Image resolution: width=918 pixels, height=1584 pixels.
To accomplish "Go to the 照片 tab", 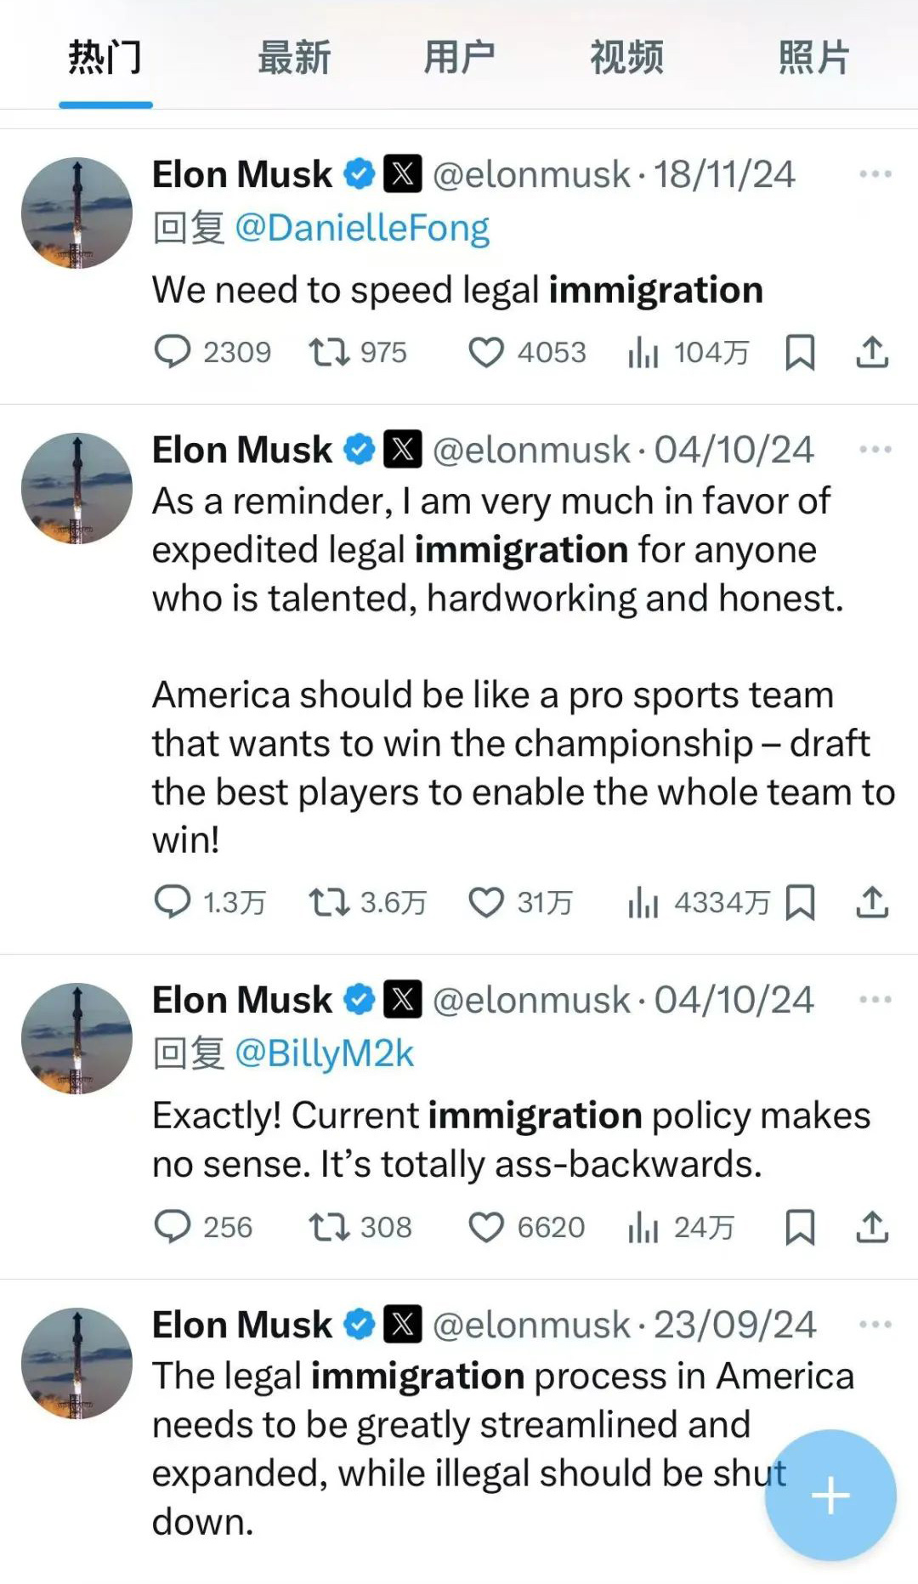I will 813,58.
